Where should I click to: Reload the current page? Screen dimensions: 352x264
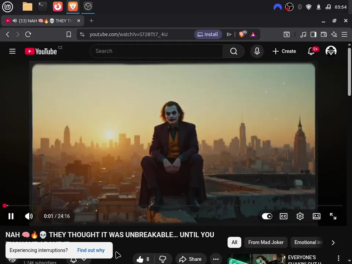click(28, 34)
